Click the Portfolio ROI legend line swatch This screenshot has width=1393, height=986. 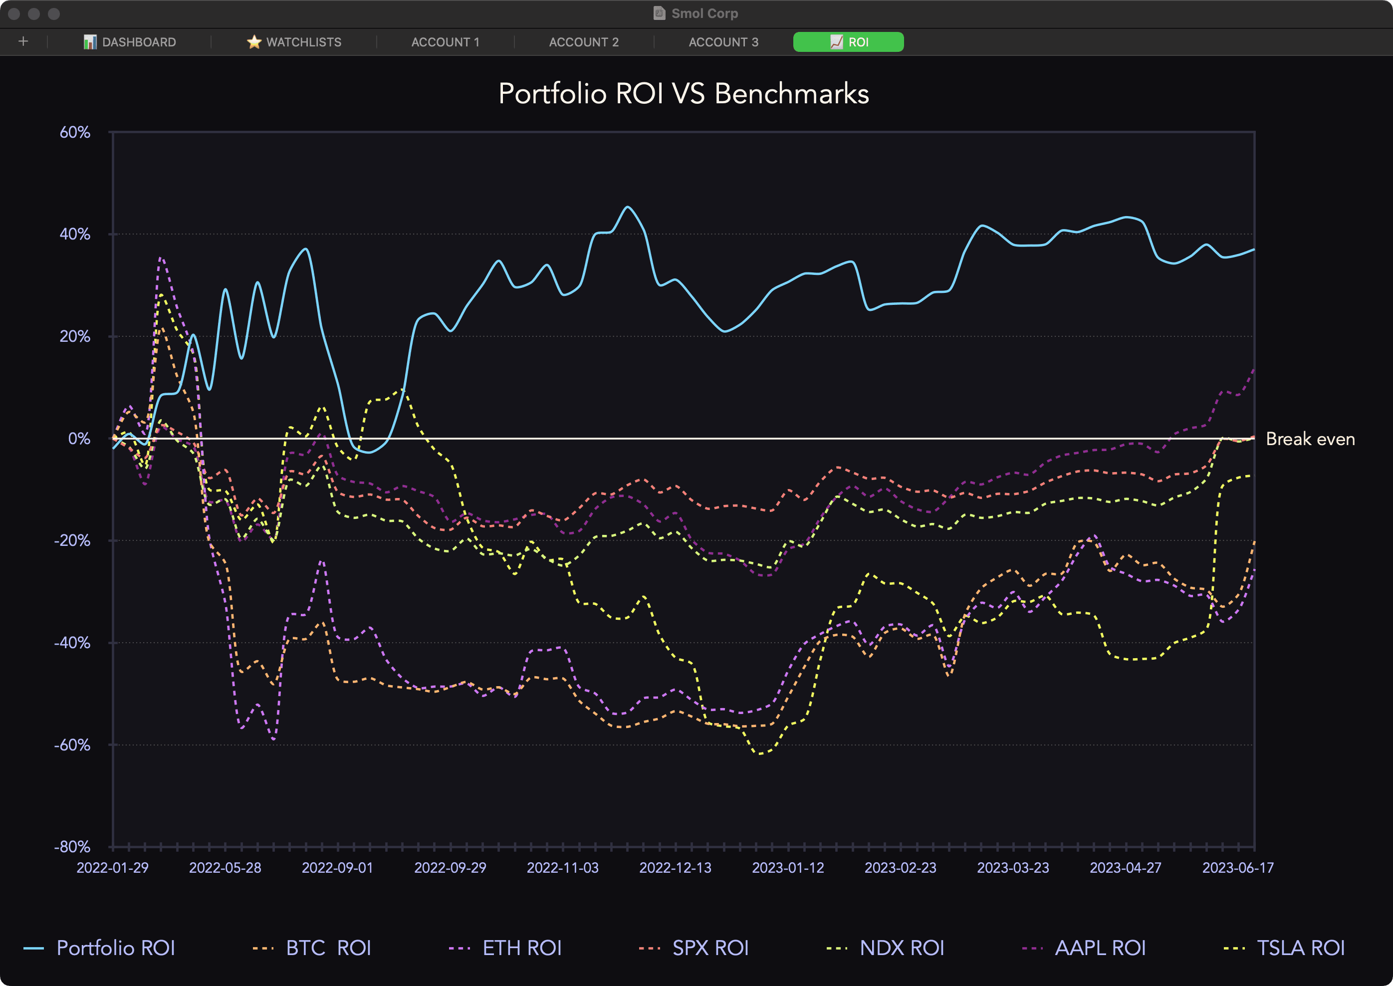33,949
